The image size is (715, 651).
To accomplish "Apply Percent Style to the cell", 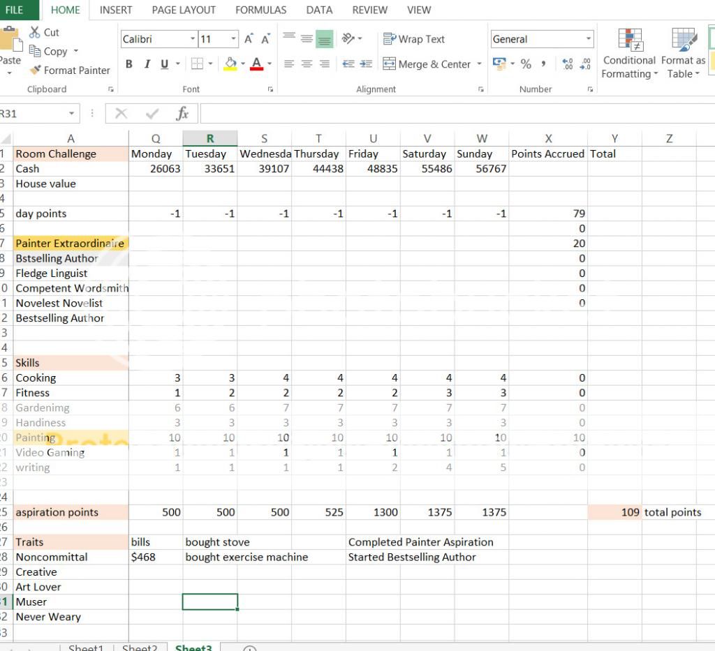I will coord(526,64).
